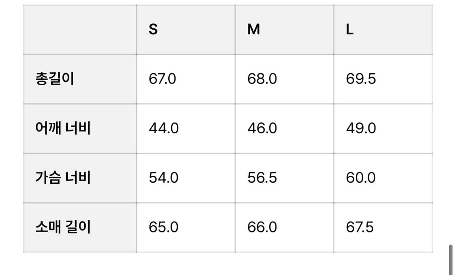Click the S size column header
Screen dimensions: 456x275
153,30
